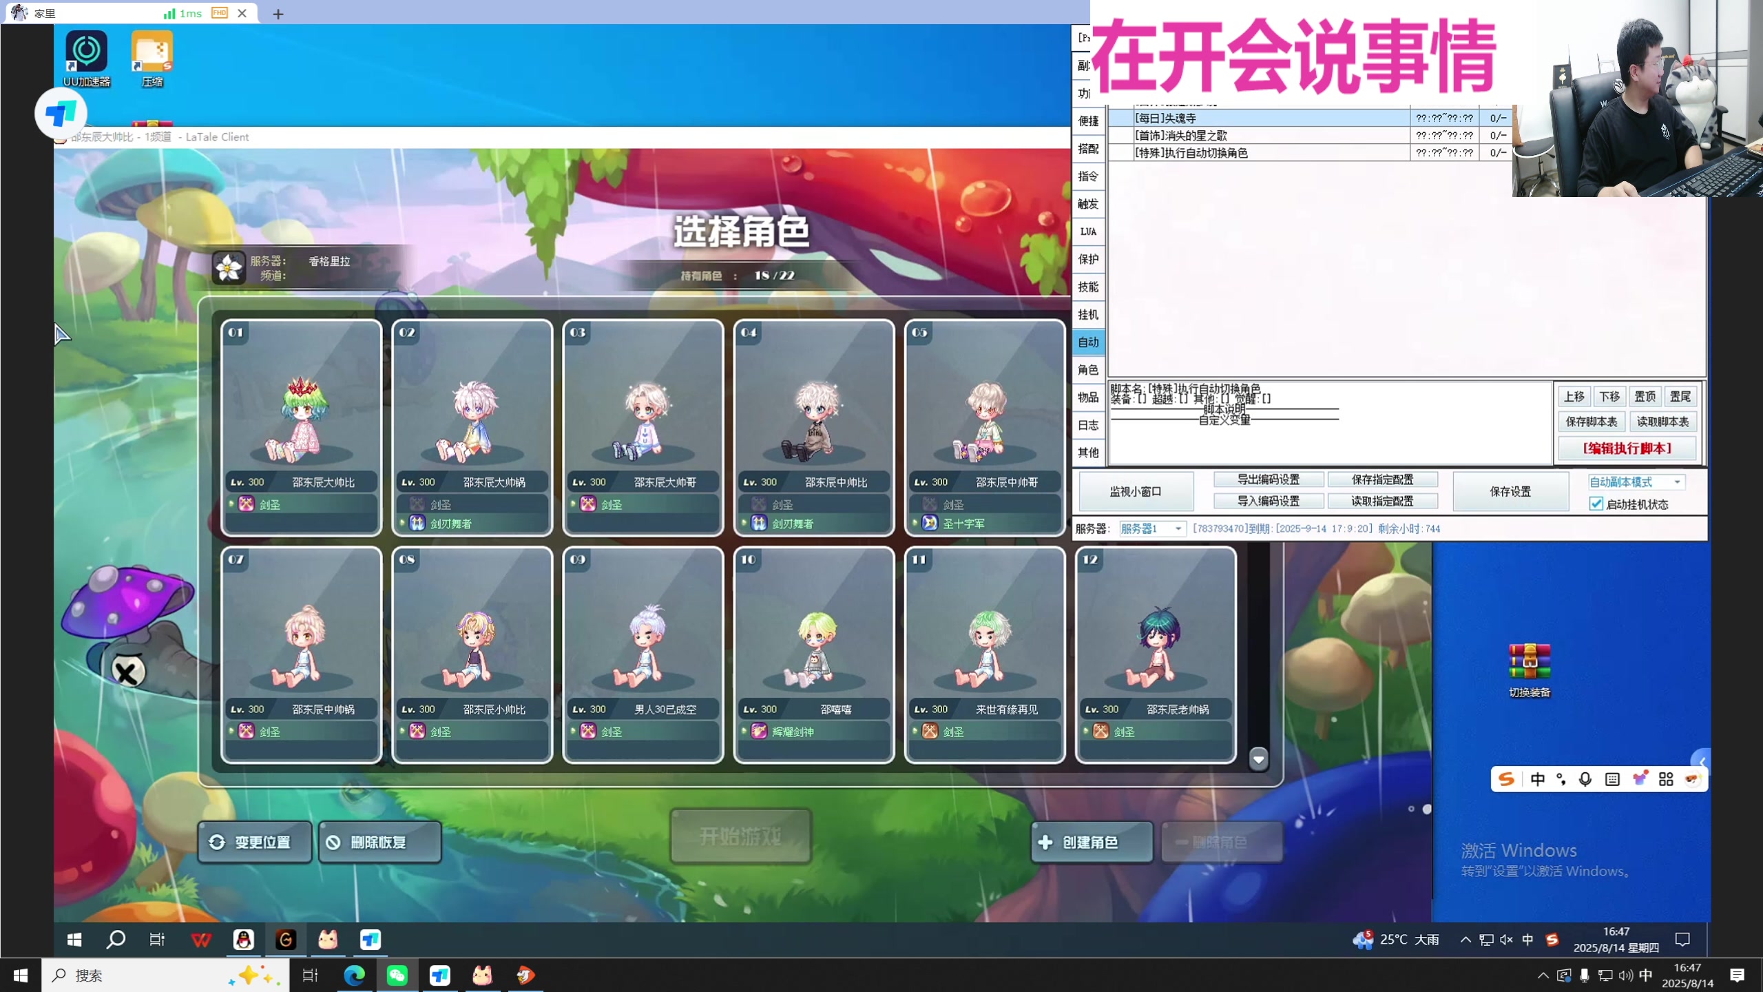Viewport: 1763px width, 992px height.
Task: Click the 剑刃舞者 class icon of character 02
Action: click(417, 523)
